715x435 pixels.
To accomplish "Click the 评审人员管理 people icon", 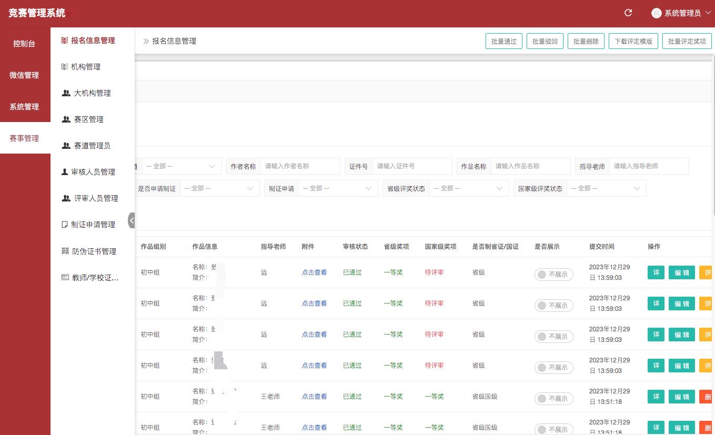I will pyautogui.click(x=66, y=198).
